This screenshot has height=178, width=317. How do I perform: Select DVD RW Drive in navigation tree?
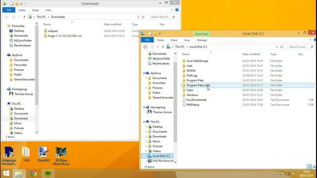coord(163,161)
